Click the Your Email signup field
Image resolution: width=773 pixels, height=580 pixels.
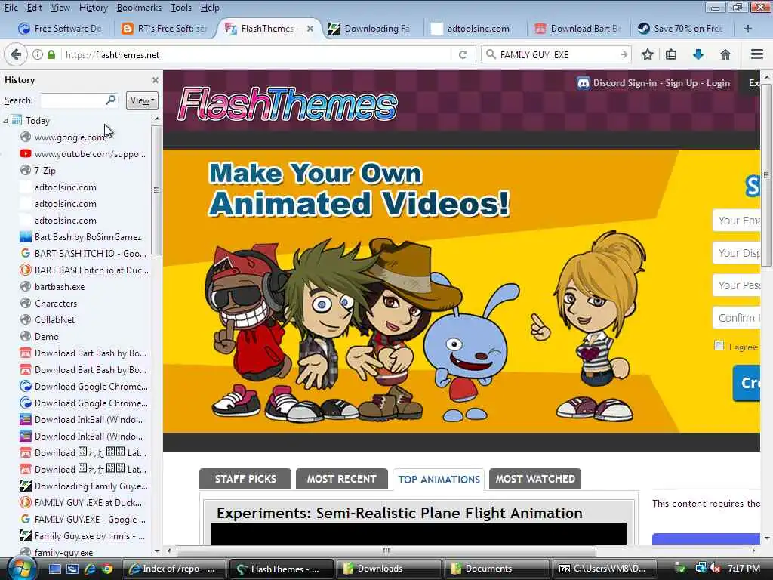(x=737, y=221)
